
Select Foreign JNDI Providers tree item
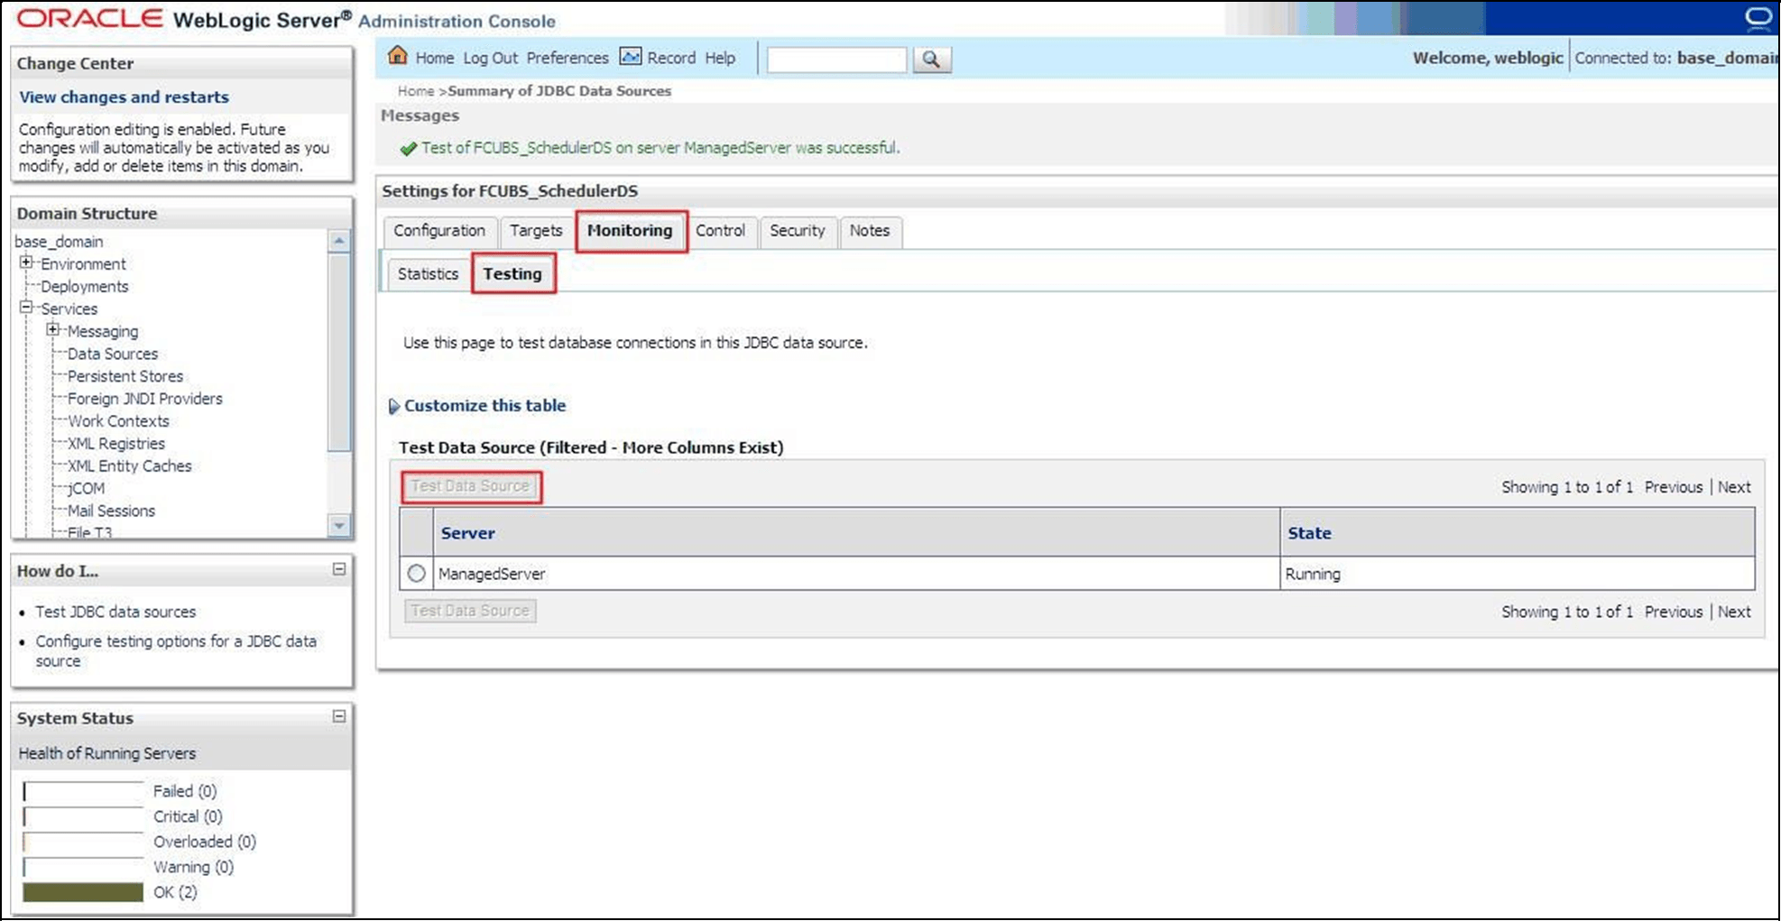coord(145,399)
